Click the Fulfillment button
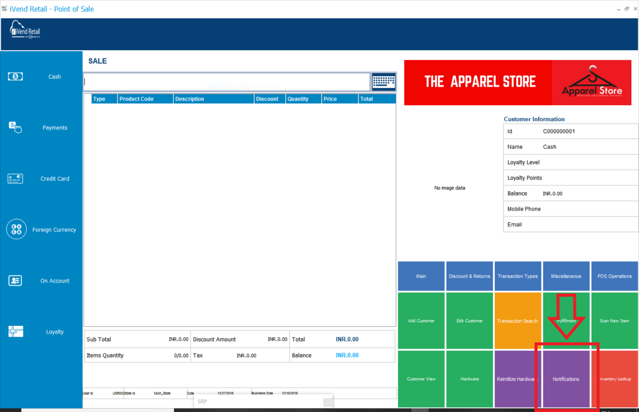Screen dimensions: 639x412 click(566, 321)
